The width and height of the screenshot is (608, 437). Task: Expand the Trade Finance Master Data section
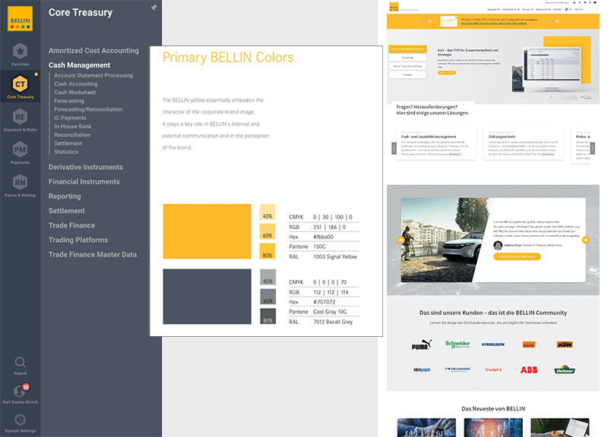coord(93,255)
